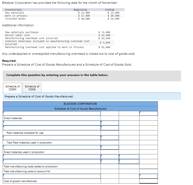Click the third-column amount field just above Total manufacturing costs added
Image resolution: width=193 pixels, height=185 pixels.
coord(129,162)
